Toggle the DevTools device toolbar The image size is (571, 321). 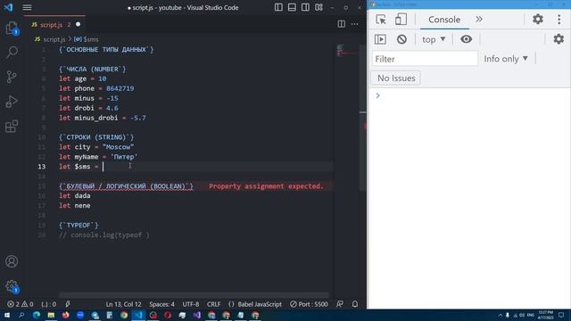[401, 20]
